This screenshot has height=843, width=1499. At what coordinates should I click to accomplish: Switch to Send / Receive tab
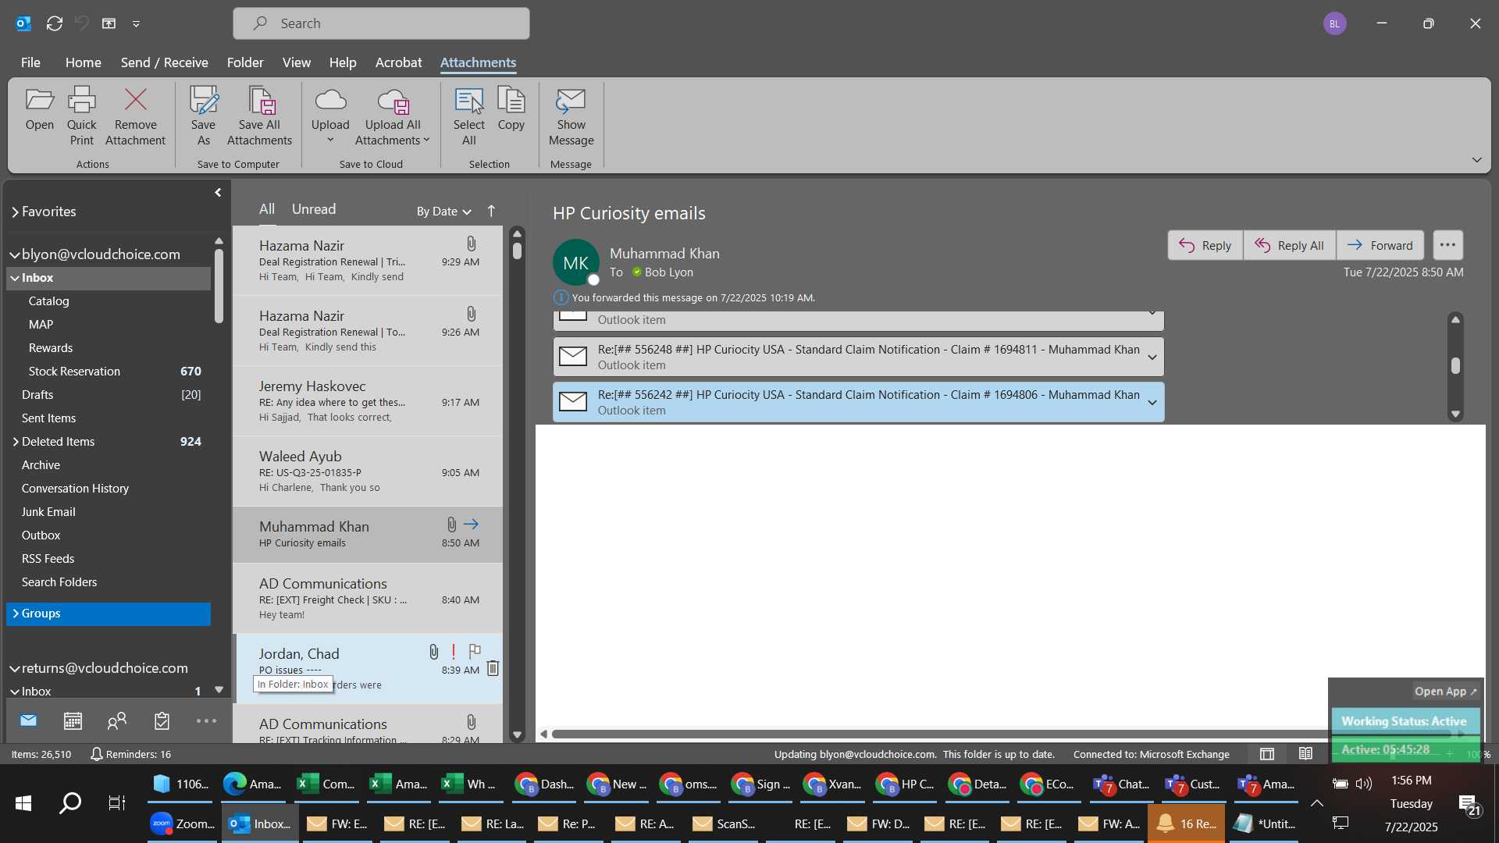(x=164, y=62)
